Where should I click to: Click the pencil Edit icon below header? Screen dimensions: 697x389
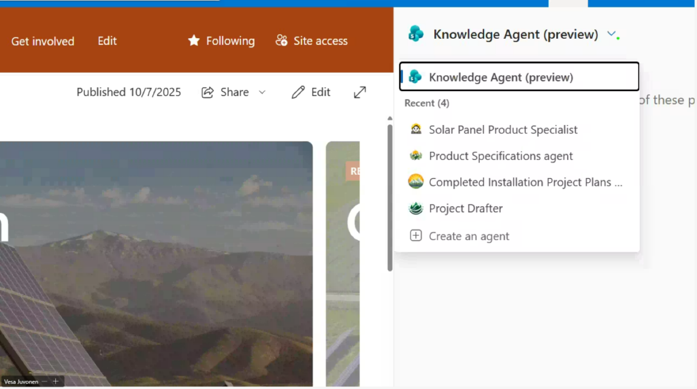tap(297, 92)
